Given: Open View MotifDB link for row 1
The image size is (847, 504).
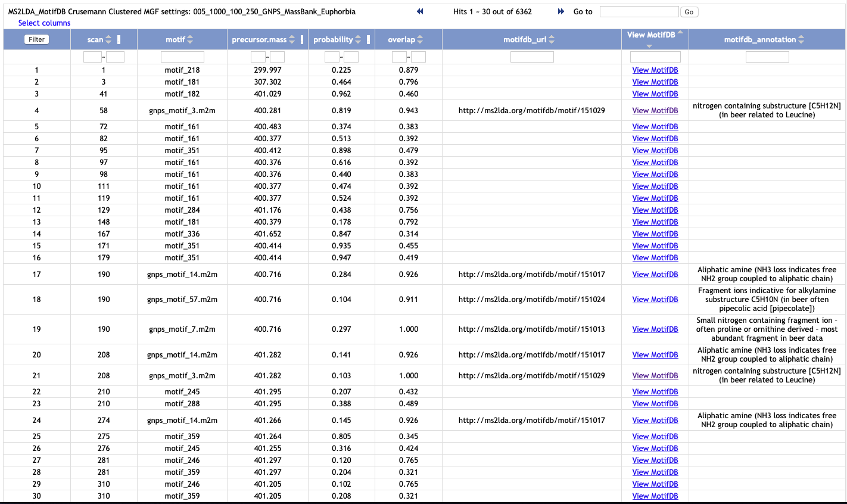Looking at the screenshot, I should click(655, 70).
